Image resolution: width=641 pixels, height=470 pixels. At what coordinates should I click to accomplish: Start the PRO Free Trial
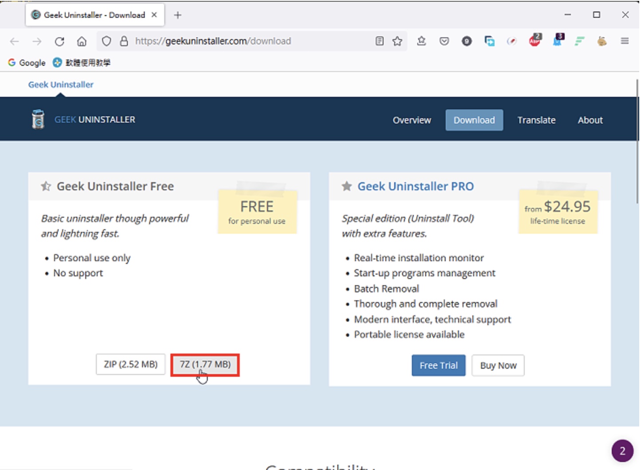coord(439,365)
